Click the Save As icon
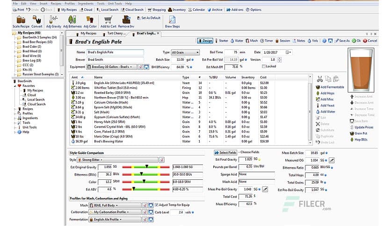 (x=342, y=41)
